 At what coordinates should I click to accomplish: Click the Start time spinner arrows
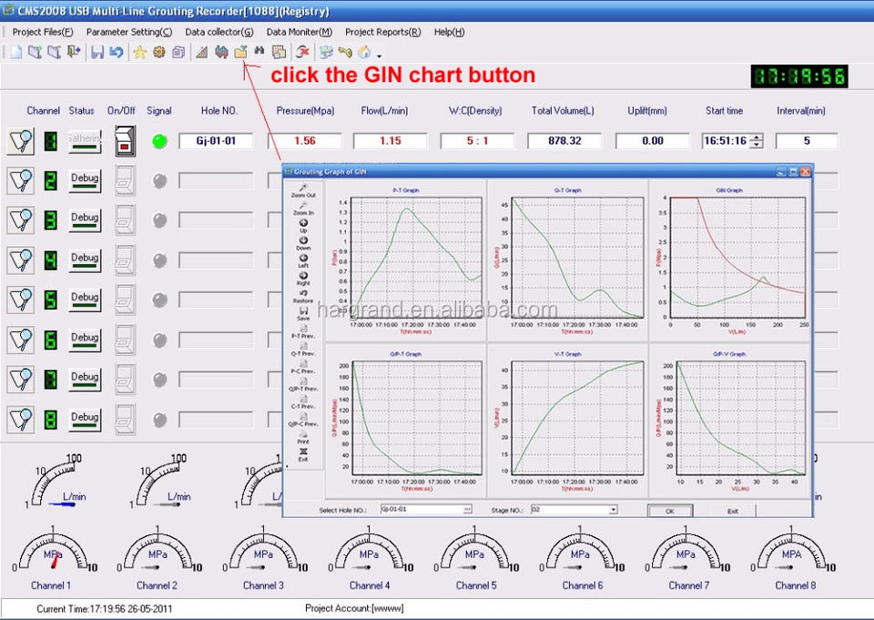(x=756, y=141)
